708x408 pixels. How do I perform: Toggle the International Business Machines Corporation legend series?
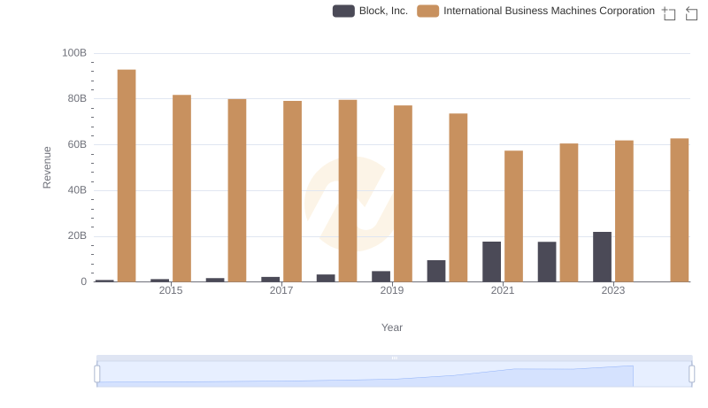[536, 11]
